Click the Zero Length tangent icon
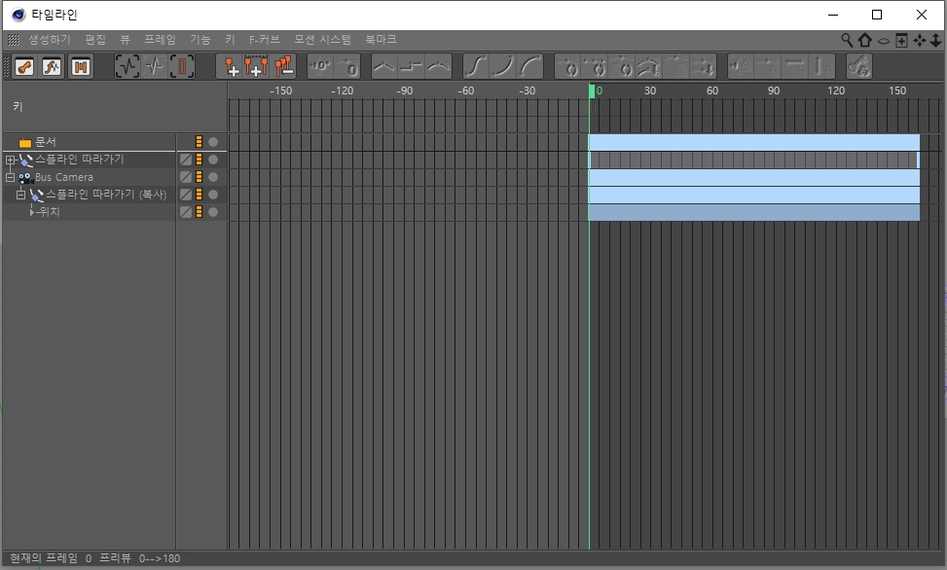The height and width of the screenshot is (570, 947). [347, 66]
